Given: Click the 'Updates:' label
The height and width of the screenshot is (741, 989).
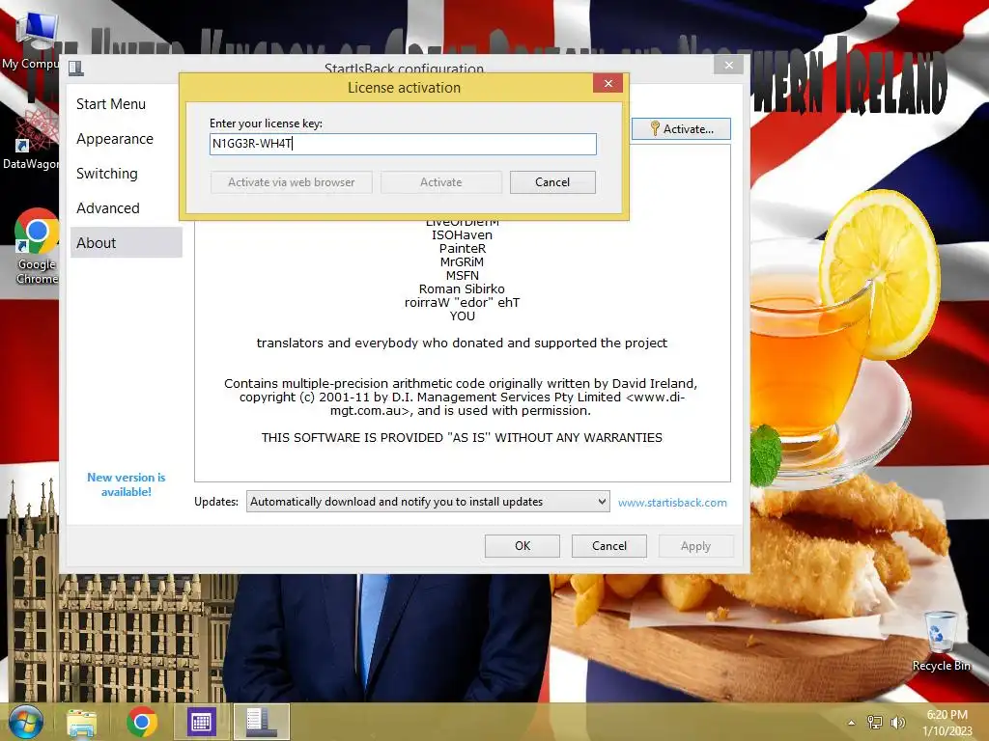Looking at the screenshot, I should [x=216, y=502].
